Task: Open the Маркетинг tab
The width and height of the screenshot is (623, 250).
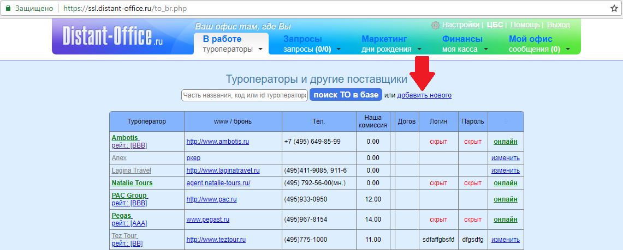Action: pyautogui.click(x=384, y=39)
